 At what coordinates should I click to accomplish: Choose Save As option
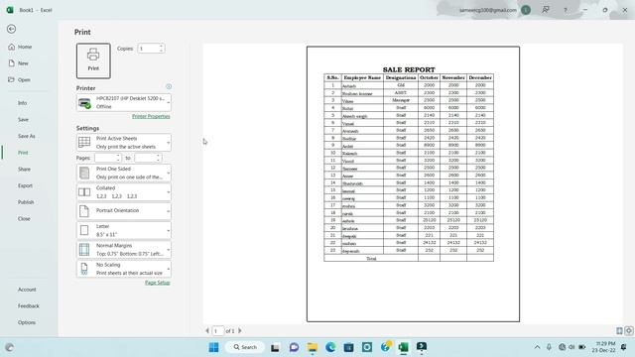pyautogui.click(x=27, y=136)
